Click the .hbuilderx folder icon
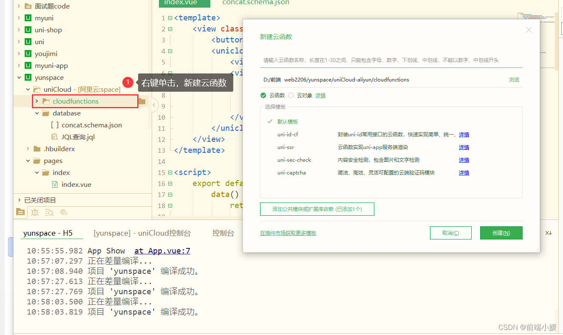Screen dimensions: 563x335 [37, 149]
